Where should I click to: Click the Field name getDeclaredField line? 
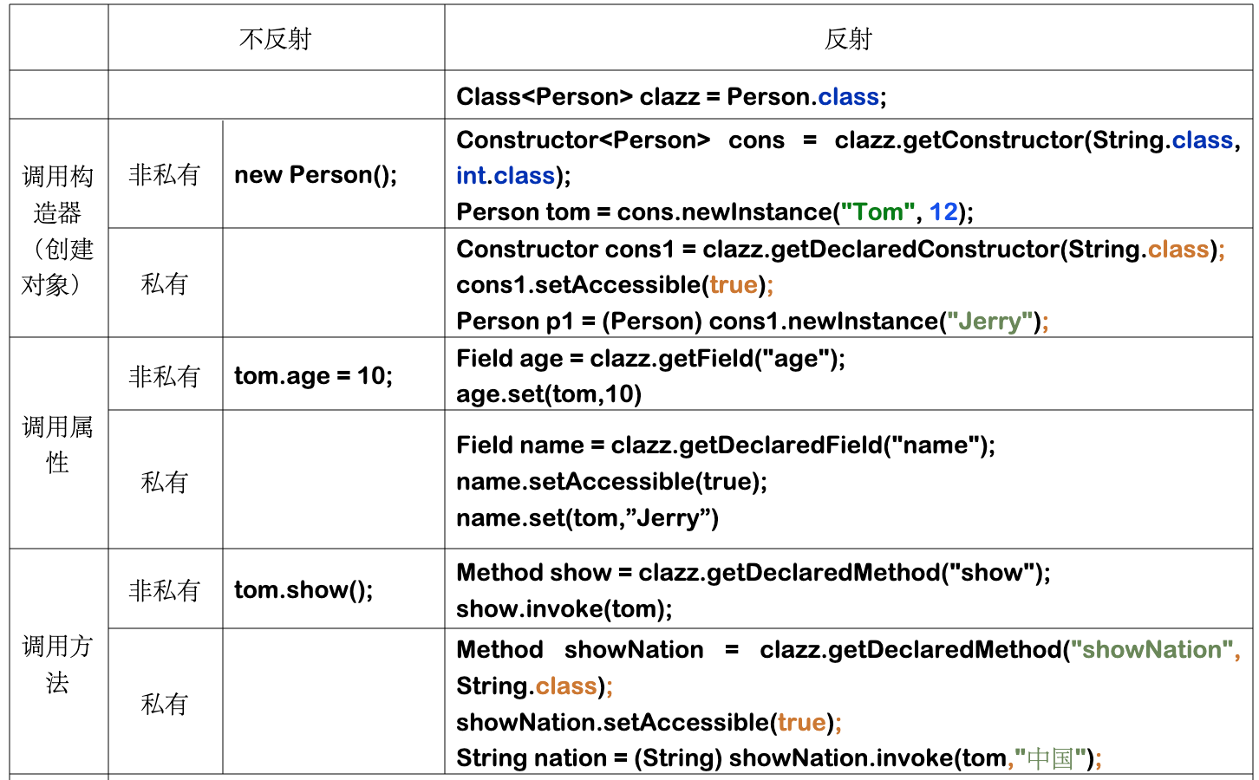tap(726, 445)
